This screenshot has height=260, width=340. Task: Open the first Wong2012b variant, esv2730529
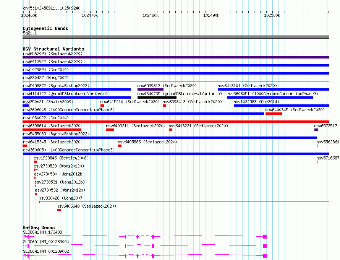point(59,166)
